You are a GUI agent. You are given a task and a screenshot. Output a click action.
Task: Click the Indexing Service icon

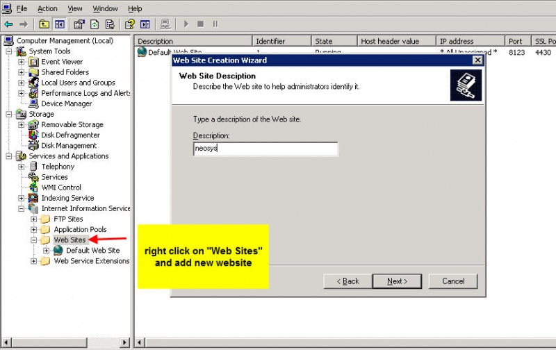click(x=33, y=198)
